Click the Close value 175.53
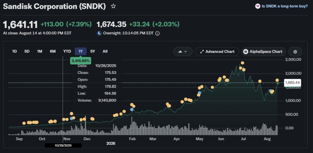 (111, 73)
